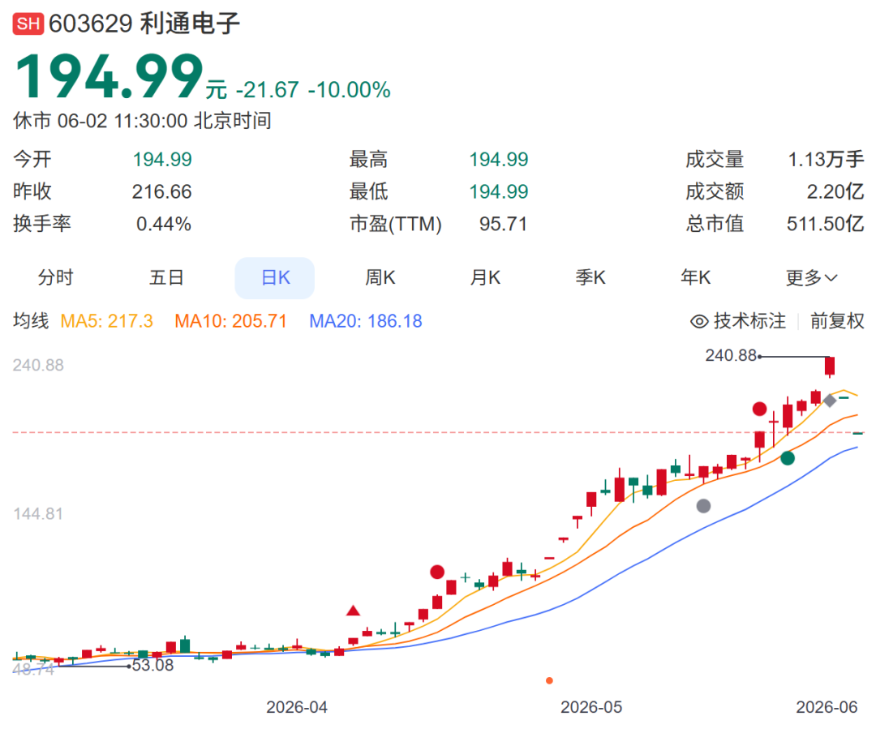
Task: Click the 成交量 value 1.13万手
Action: point(826,160)
